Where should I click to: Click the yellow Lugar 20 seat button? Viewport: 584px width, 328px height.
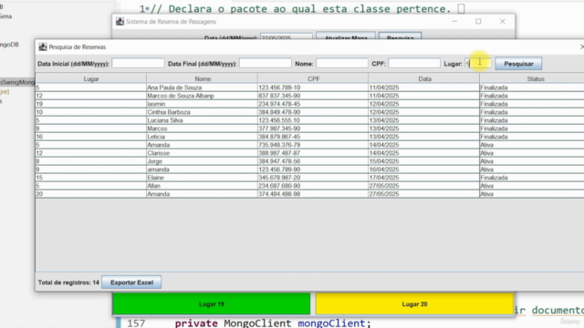pyautogui.click(x=414, y=303)
